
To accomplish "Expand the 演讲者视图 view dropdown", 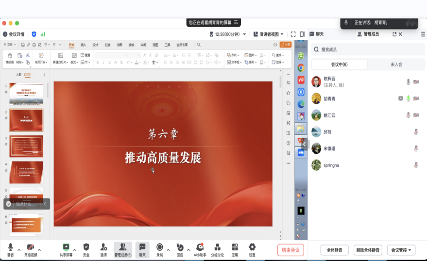I will 271,34.
